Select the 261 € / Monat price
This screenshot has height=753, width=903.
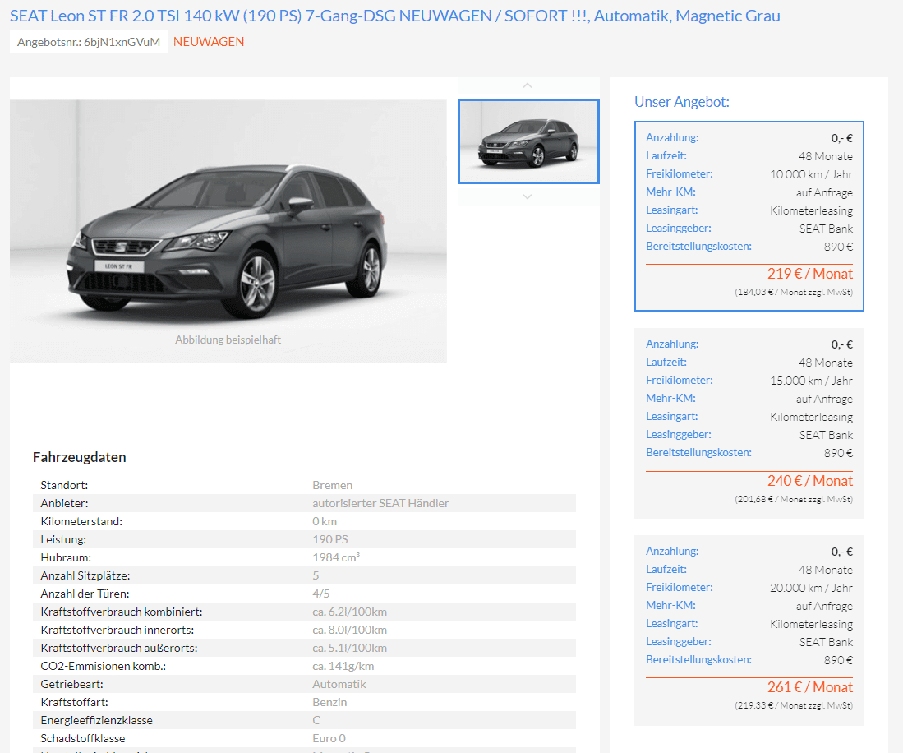click(x=809, y=686)
